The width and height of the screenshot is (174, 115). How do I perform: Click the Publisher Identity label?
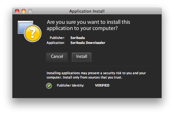coord(71,86)
